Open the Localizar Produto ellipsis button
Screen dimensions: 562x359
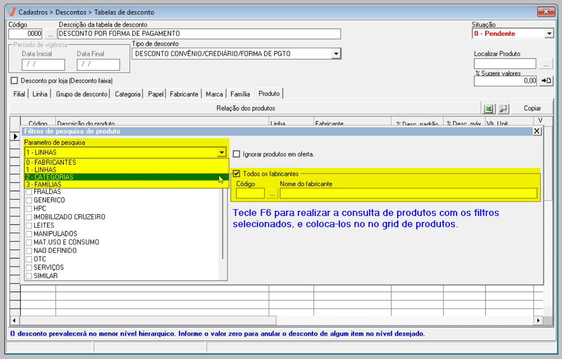546,64
